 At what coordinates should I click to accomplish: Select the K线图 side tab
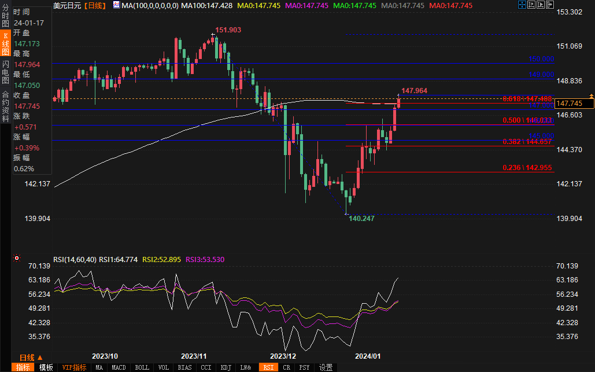click(x=5, y=43)
